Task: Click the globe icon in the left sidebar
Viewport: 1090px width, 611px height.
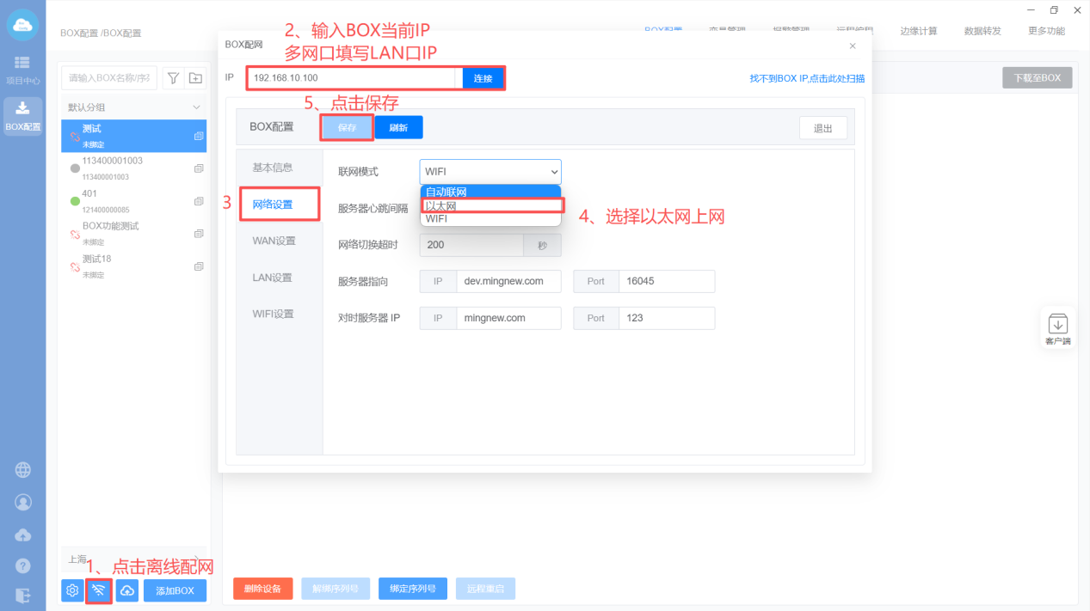Action: point(23,470)
